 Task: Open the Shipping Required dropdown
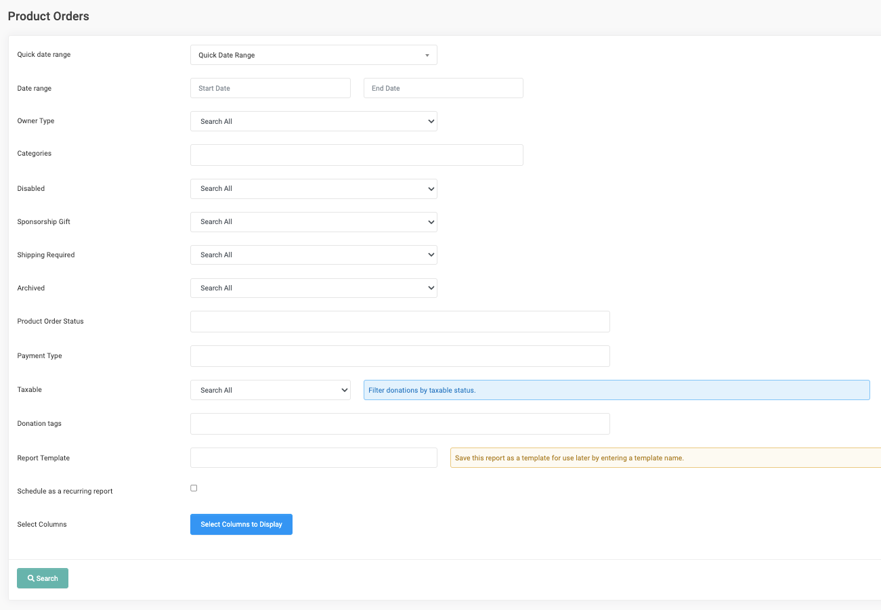click(313, 255)
